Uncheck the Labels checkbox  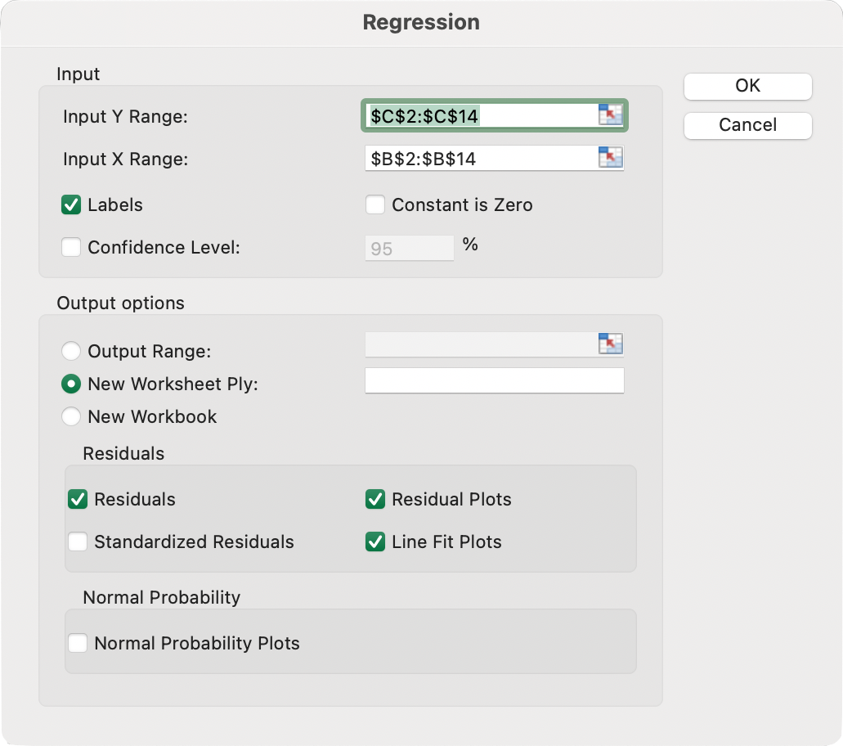click(71, 204)
